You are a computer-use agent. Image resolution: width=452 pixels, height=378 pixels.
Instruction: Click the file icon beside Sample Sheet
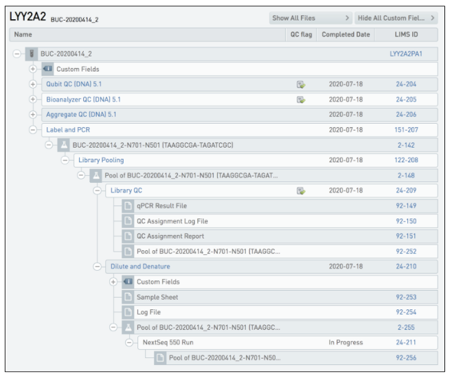[x=128, y=298]
